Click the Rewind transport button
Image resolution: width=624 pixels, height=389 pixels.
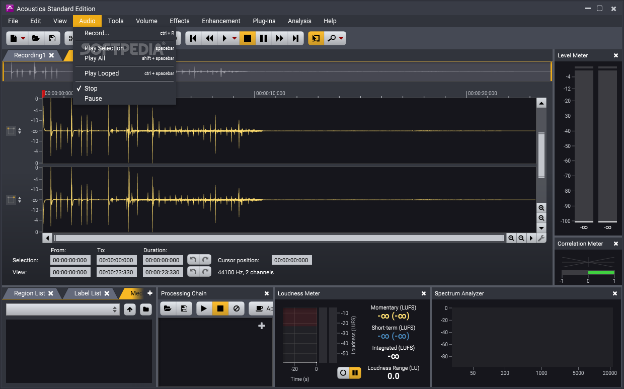pos(209,38)
